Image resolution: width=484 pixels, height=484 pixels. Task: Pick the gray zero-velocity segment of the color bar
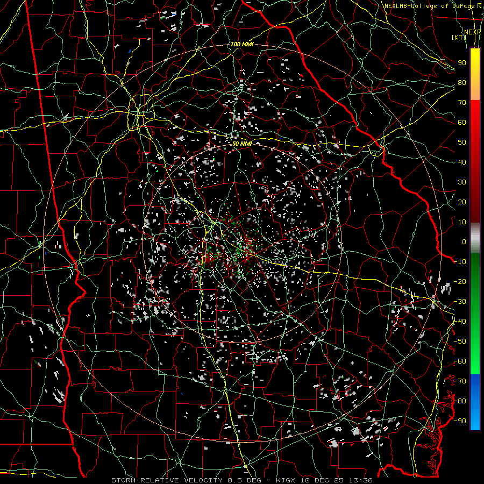click(475, 238)
